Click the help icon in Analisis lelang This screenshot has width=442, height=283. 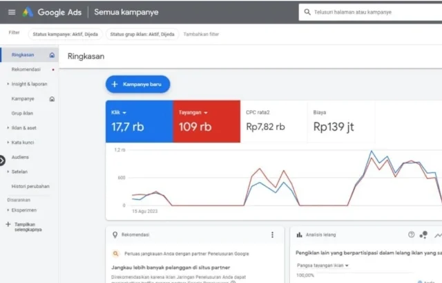click(412, 235)
